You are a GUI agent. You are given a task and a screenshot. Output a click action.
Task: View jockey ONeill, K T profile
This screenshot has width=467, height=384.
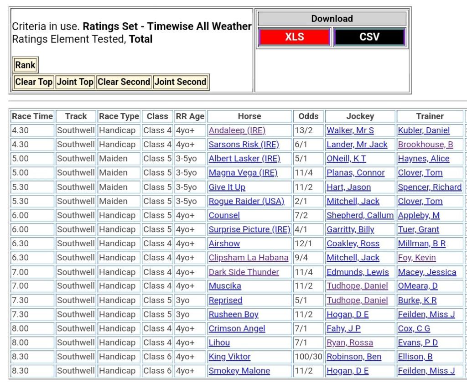(x=346, y=159)
